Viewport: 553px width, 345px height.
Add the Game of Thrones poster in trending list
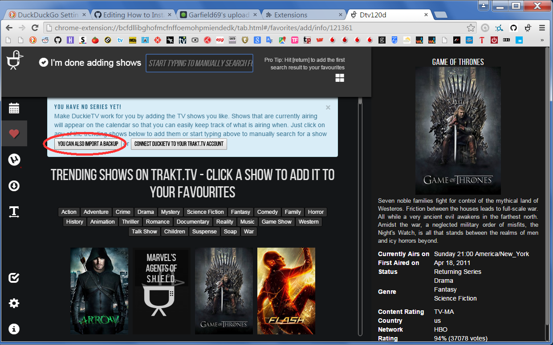tap(224, 291)
